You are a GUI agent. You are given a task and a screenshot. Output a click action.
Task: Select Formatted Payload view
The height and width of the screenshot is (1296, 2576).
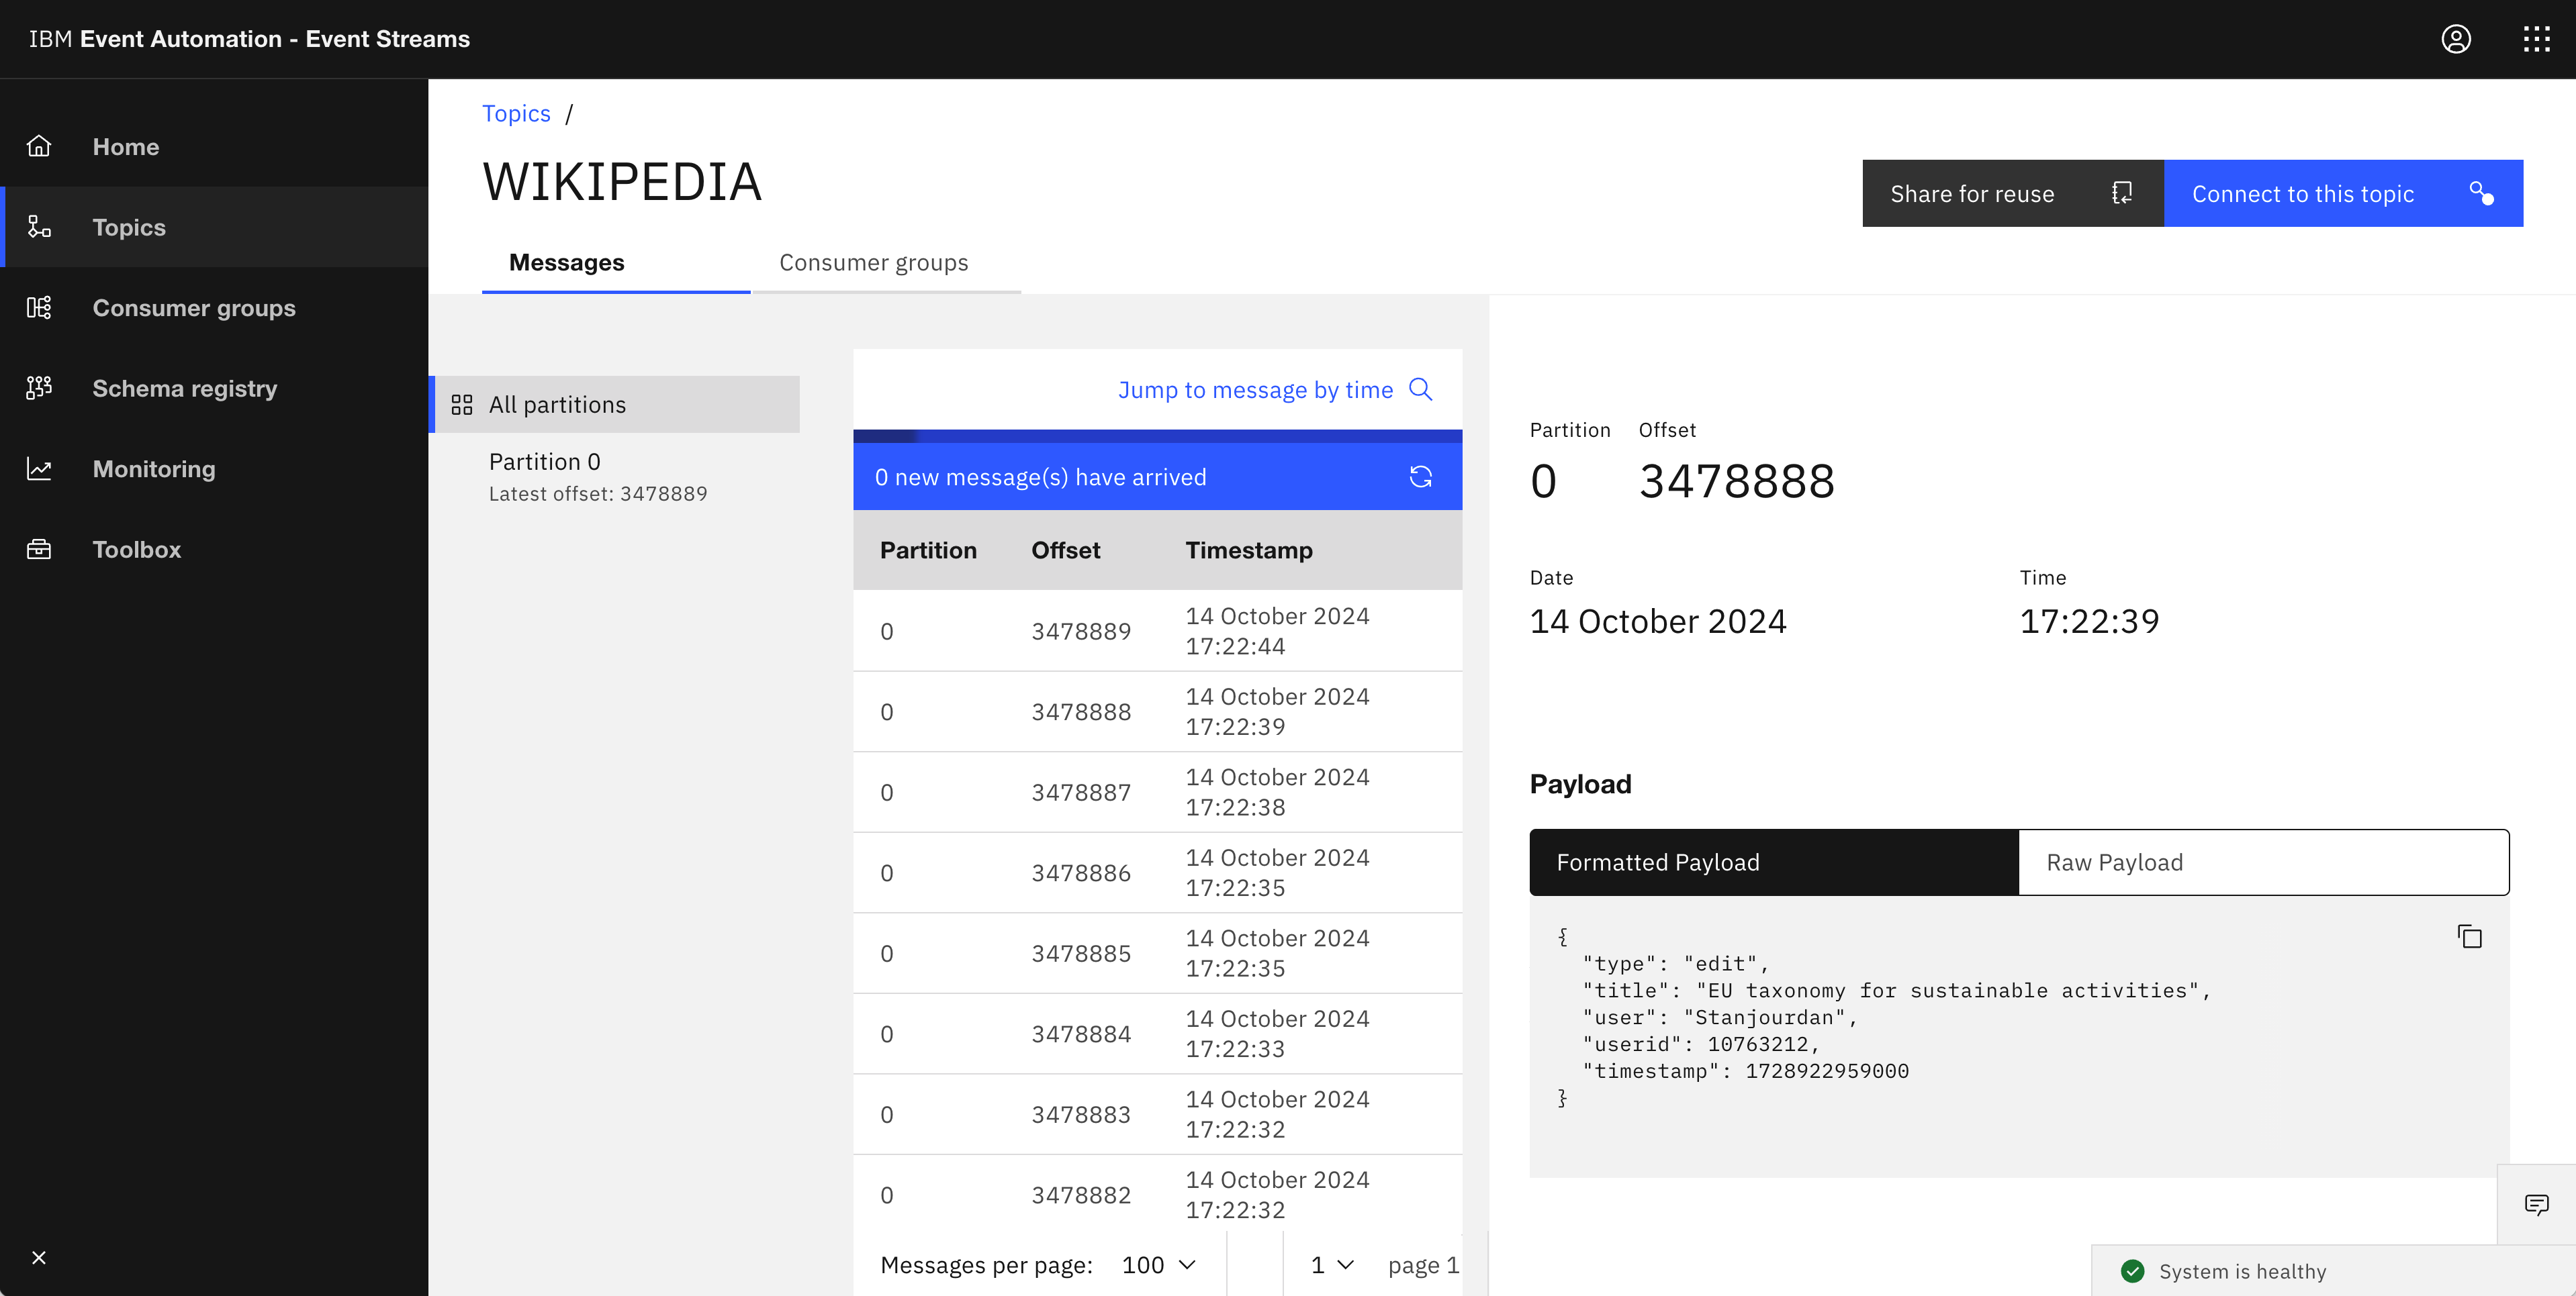click(1773, 862)
